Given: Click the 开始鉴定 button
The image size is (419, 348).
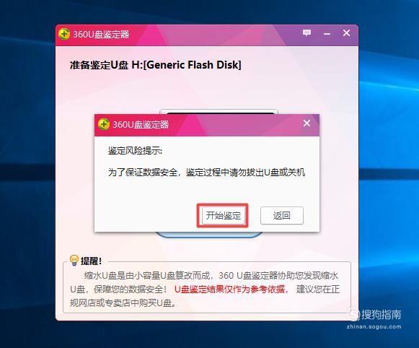Looking at the screenshot, I should point(224,215).
